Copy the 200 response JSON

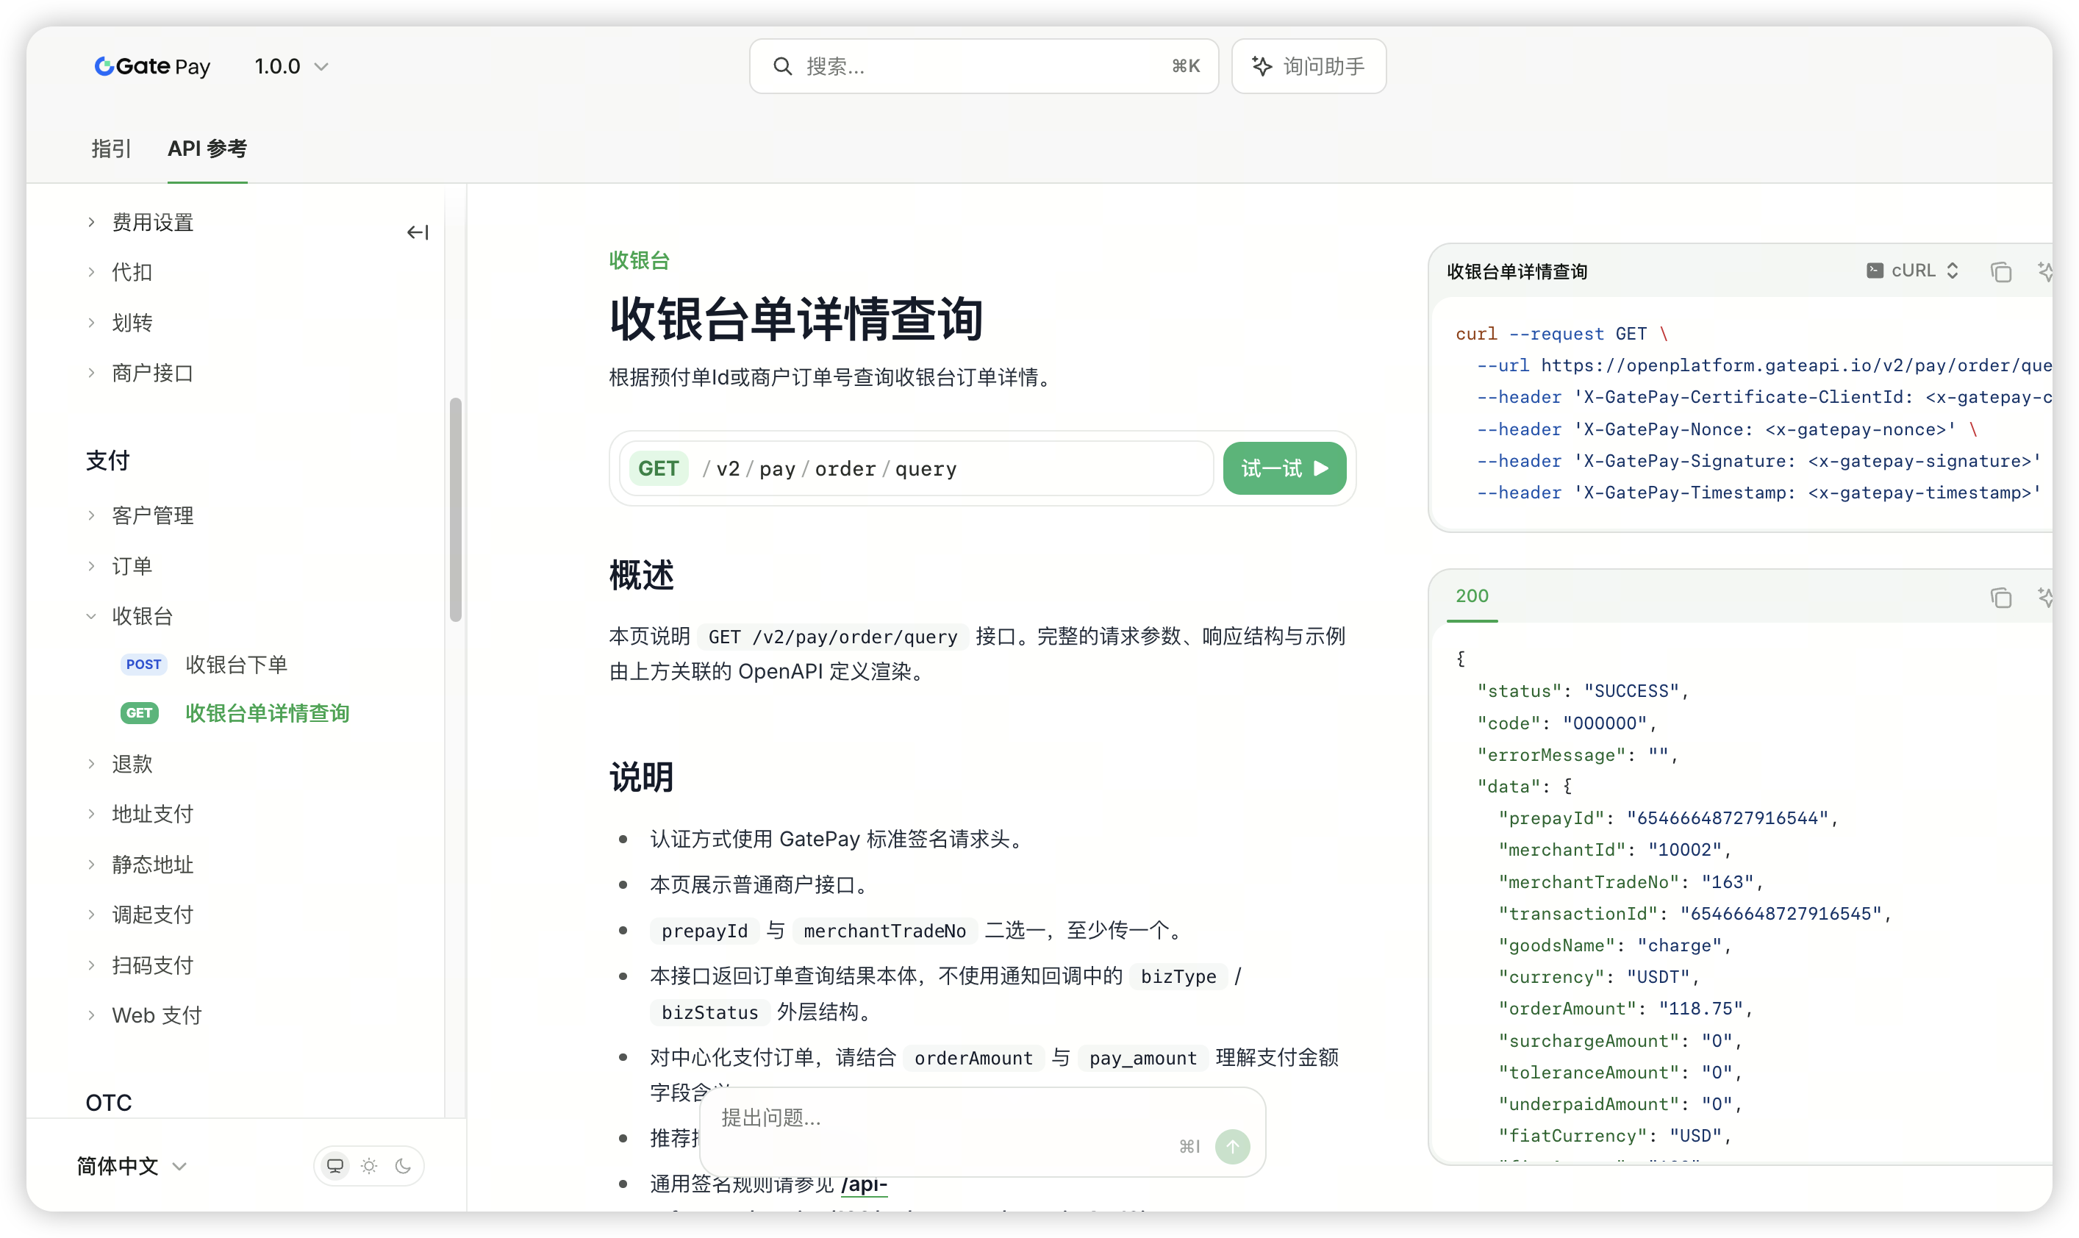pyautogui.click(x=2000, y=597)
